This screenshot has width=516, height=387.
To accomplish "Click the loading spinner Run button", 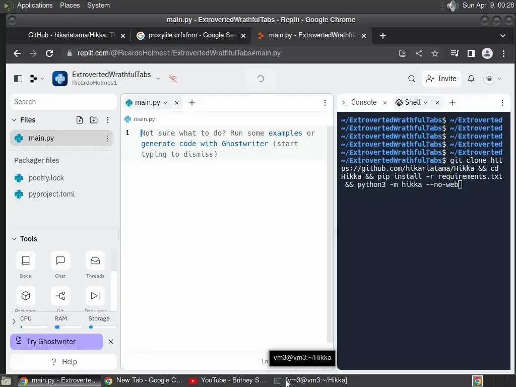I will tap(261, 79).
